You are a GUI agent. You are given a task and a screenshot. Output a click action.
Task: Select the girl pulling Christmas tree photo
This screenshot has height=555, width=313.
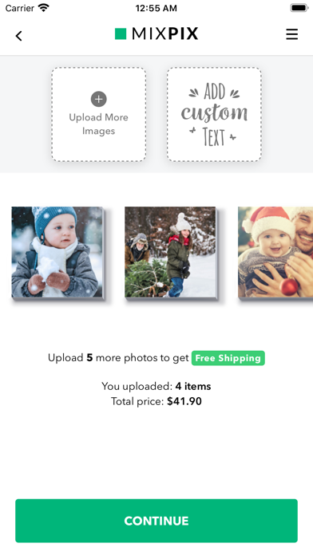pyautogui.click(x=170, y=252)
